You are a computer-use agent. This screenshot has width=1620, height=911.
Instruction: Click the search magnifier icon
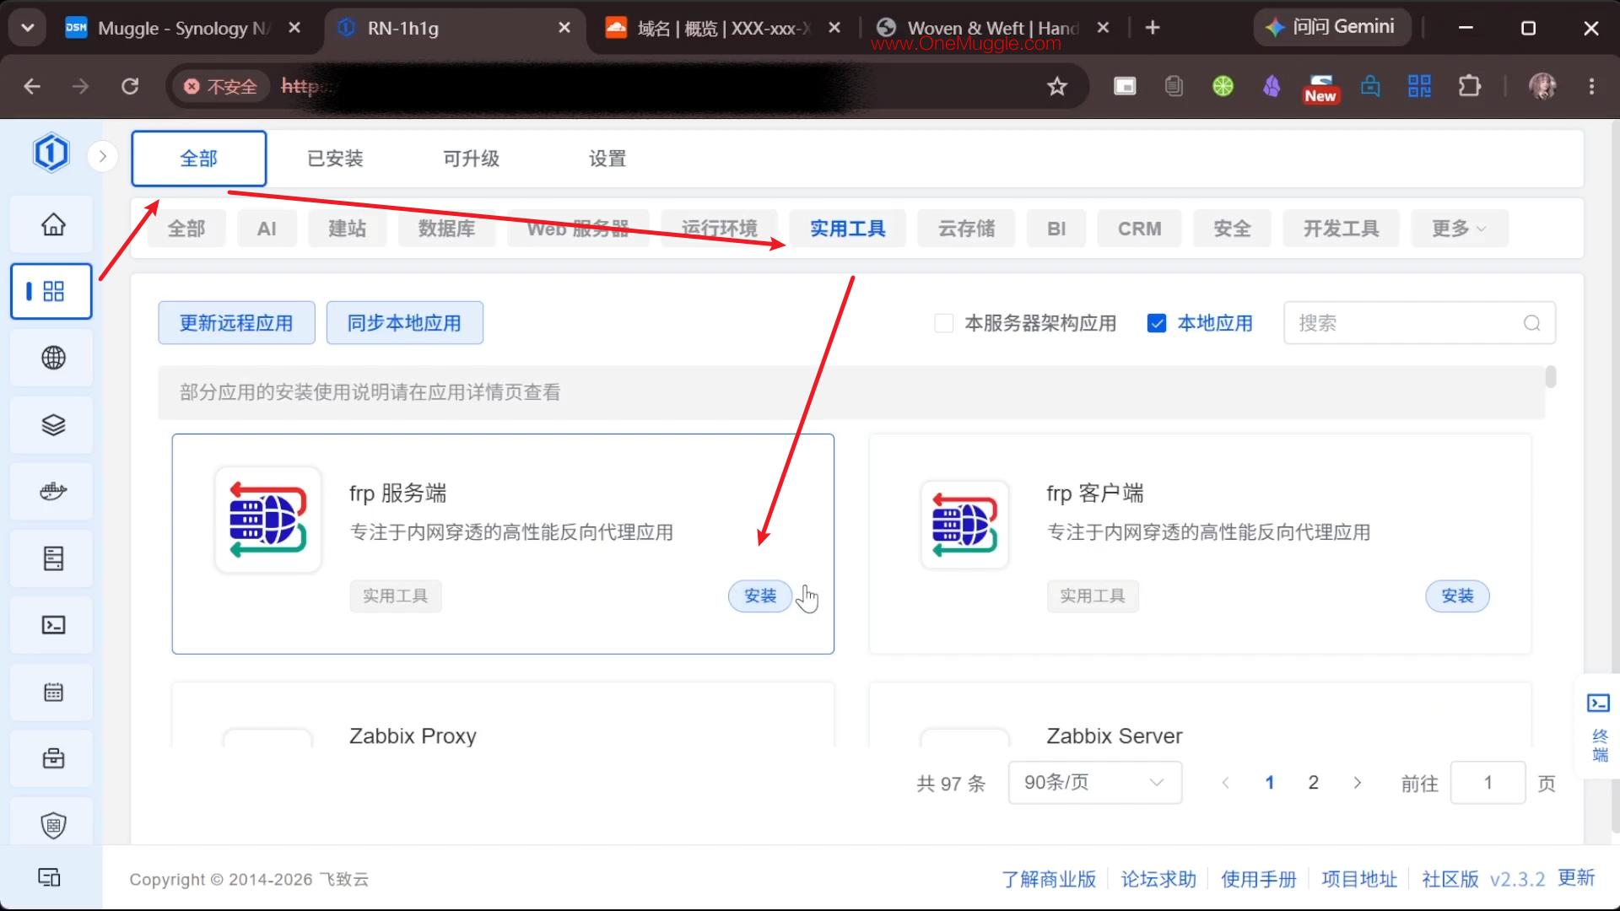(x=1532, y=323)
